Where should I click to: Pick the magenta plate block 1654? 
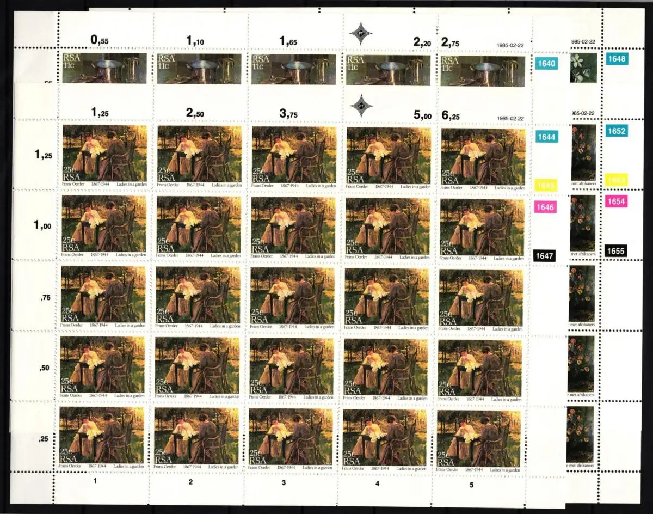pyautogui.click(x=617, y=201)
